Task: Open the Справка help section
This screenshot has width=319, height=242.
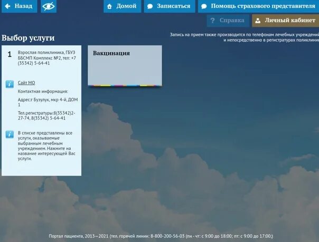Action: pyautogui.click(x=228, y=21)
